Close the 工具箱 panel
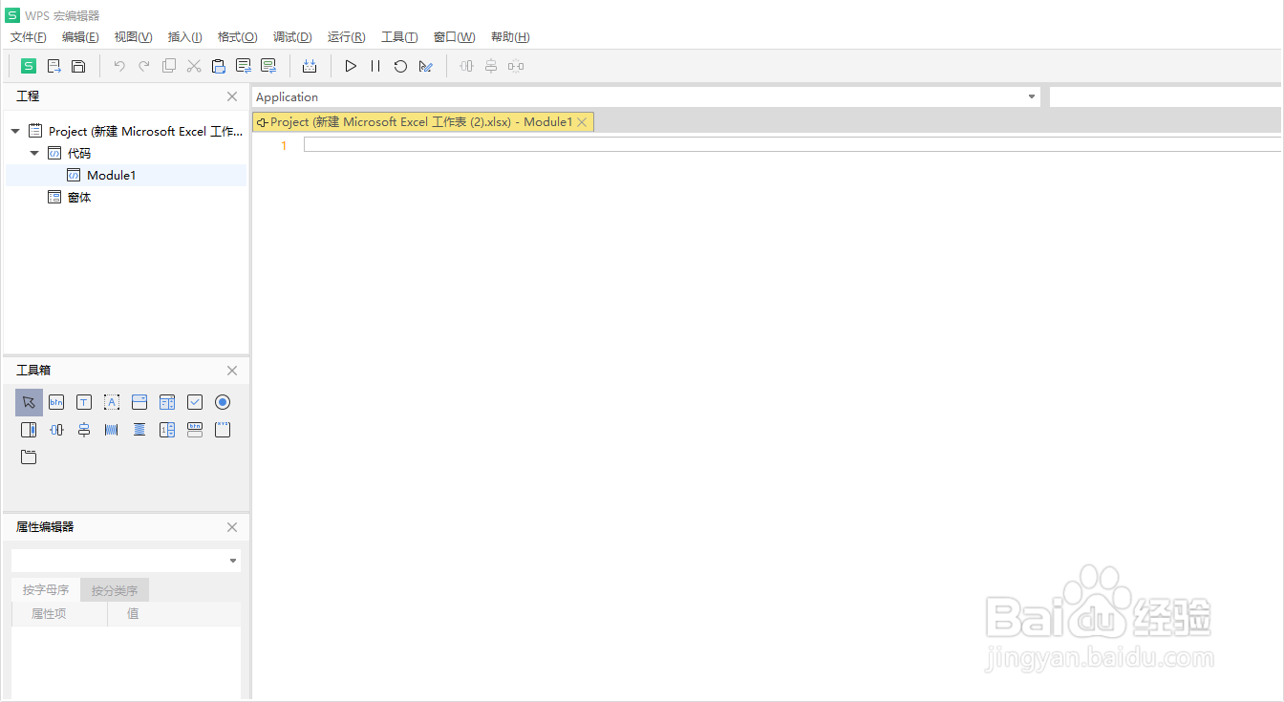 232,371
